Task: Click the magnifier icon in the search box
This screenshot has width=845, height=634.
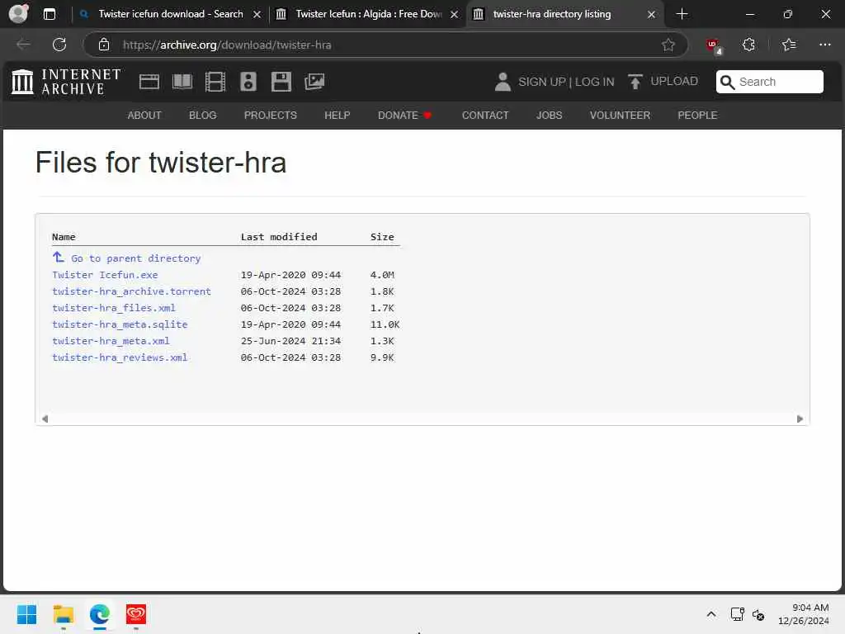Action: [x=727, y=82]
